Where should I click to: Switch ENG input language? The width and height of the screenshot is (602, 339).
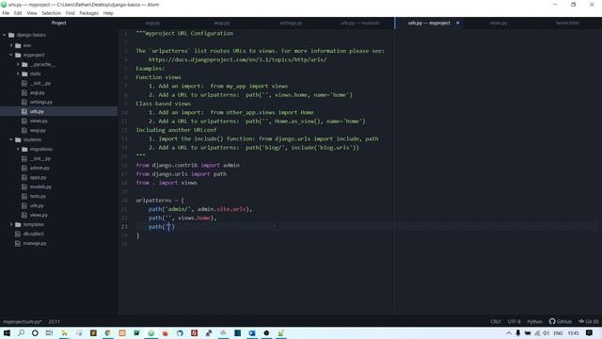coord(558,332)
